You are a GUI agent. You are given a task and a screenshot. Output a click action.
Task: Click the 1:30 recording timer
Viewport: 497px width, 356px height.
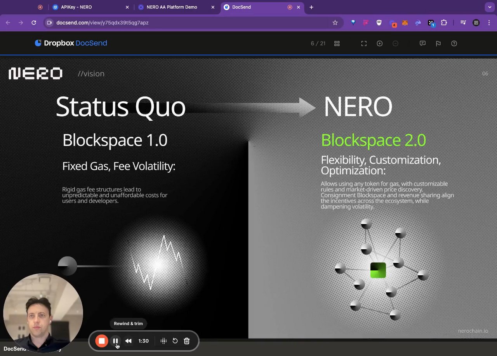(x=143, y=341)
